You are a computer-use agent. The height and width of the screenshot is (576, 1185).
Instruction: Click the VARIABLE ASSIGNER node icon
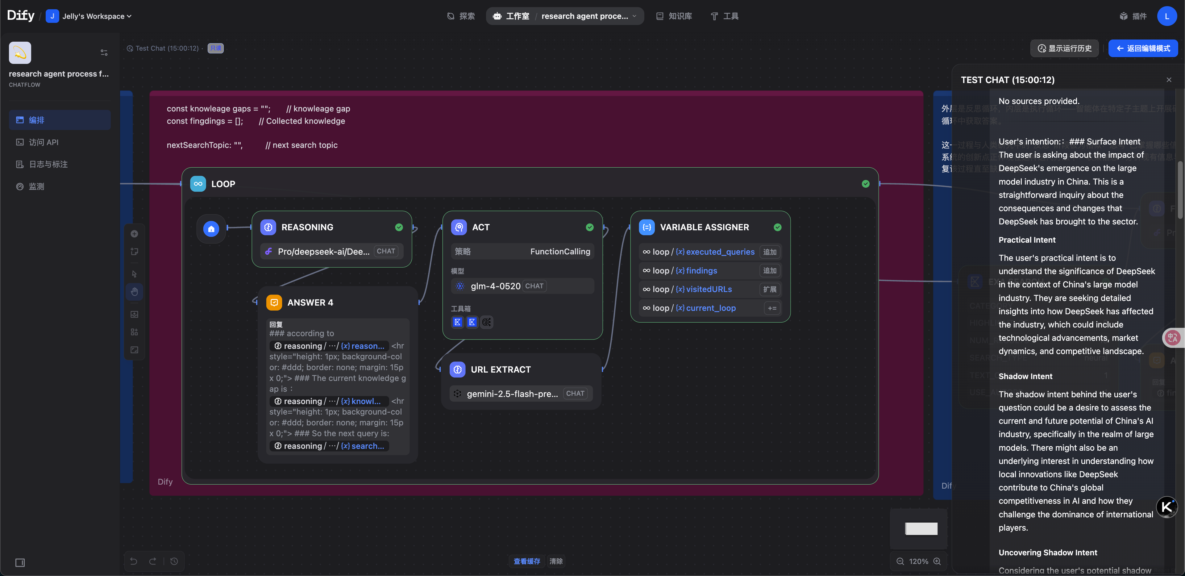(647, 227)
